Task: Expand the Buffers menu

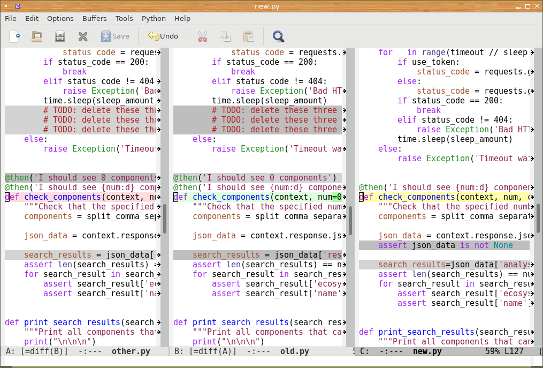Action: (x=94, y=18)
